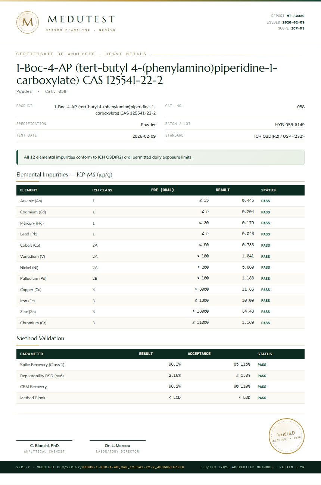Select the Lead (Pb) row label
This screenshot has width=321, height=485.
coord(29,234)
